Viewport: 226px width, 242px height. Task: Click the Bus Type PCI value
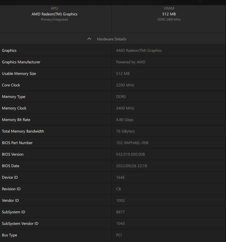point(119,235)
